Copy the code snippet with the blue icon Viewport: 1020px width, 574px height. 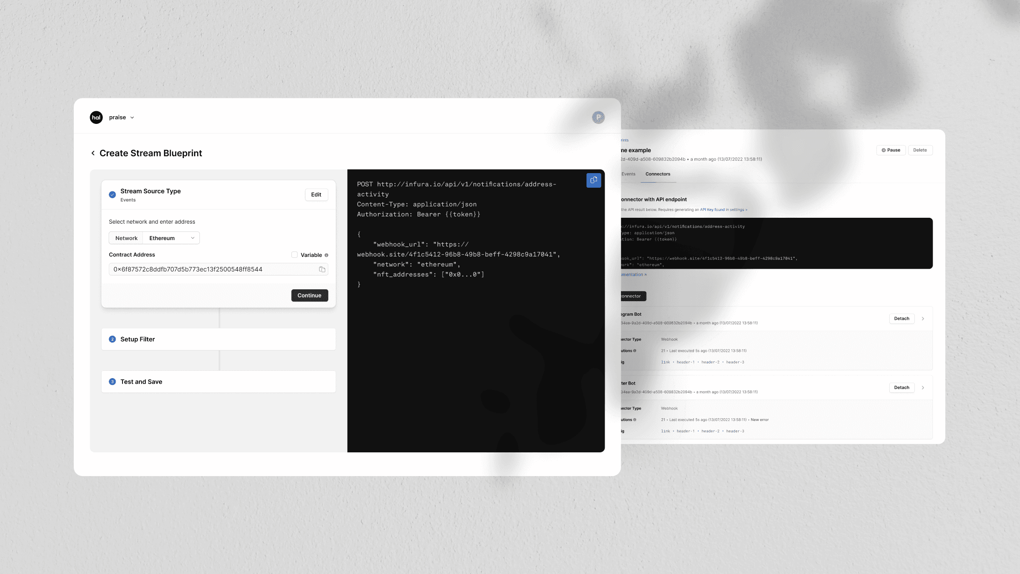[593, 180]
